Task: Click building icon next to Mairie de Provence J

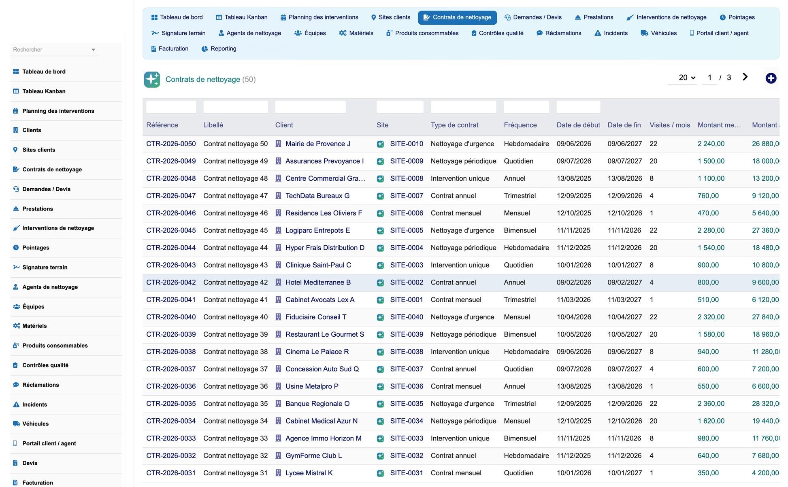Action: tap(278, 143)
